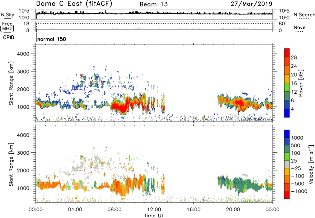Click the '-25' tick on the velocity scale
The image size is (315, 218).
point(296,168)
